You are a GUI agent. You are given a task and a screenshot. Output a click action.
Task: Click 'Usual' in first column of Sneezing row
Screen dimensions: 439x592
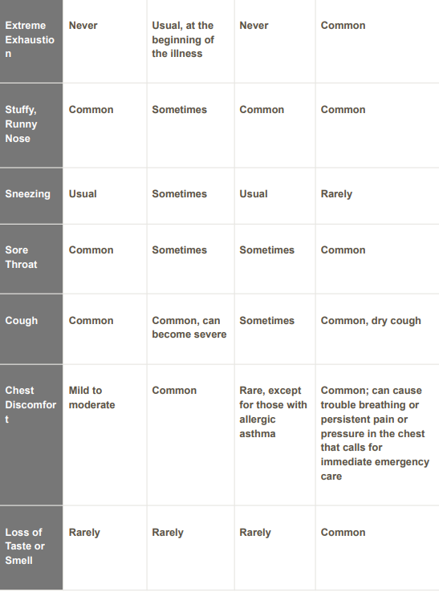point(83,194)
